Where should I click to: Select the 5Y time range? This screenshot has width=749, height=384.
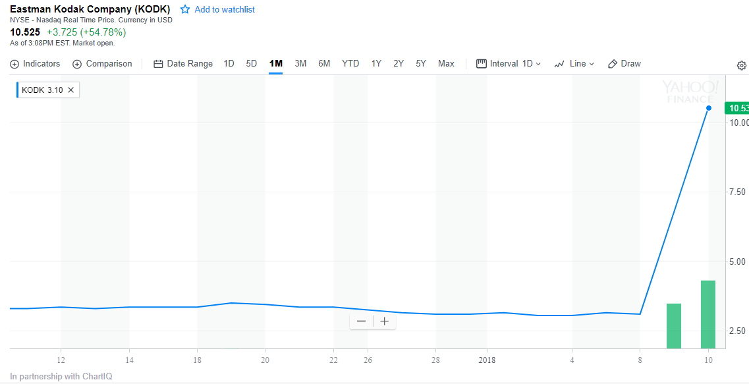pos(421,63)
